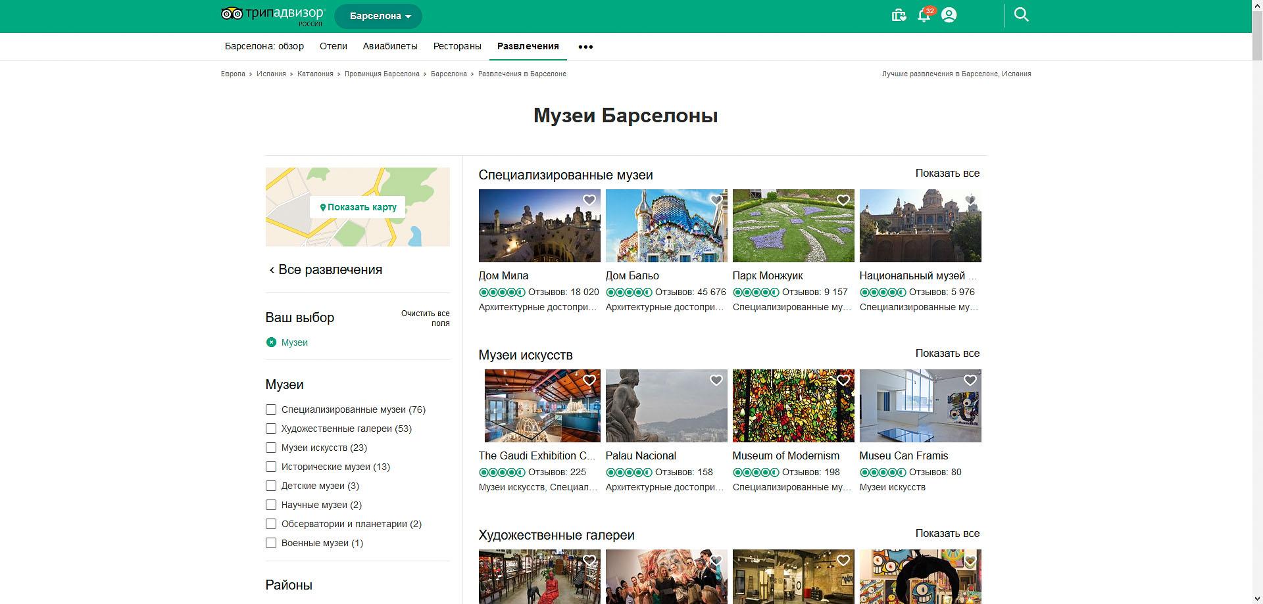Screen dimensions: 1263x604
Task: Save Дом Бальо with heart icon
Action: (716, 200)
